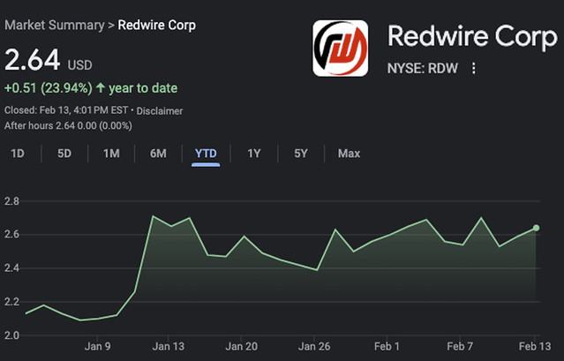The image size is (564, 361).
Task: Switch chart to 1M range
Action: pyautogui.click(x=111, y=154)
